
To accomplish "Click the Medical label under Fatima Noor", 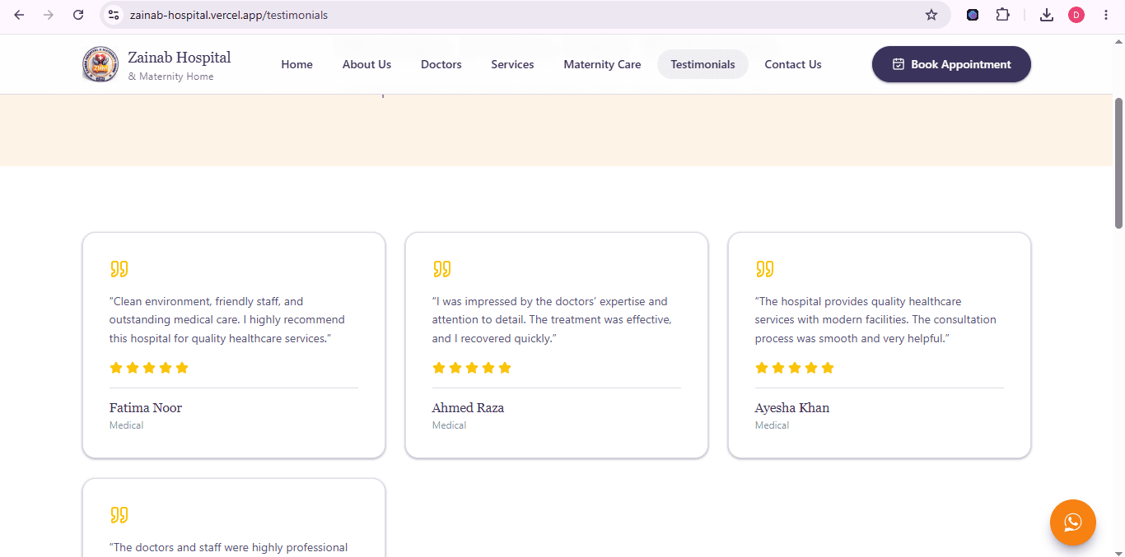I will click(x=127, y=425).
